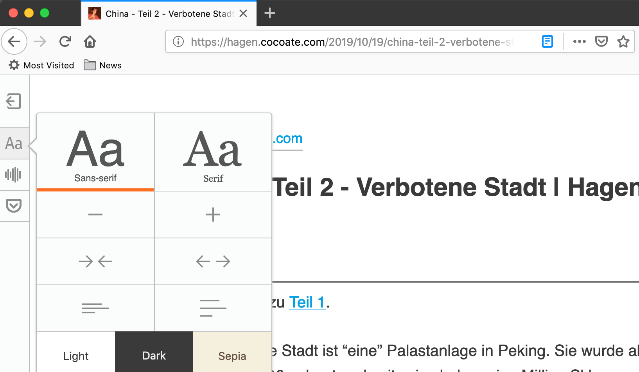Open the News bookmarks folder

(102, 65)
